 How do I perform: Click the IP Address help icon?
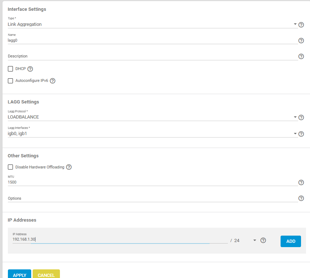263,240
